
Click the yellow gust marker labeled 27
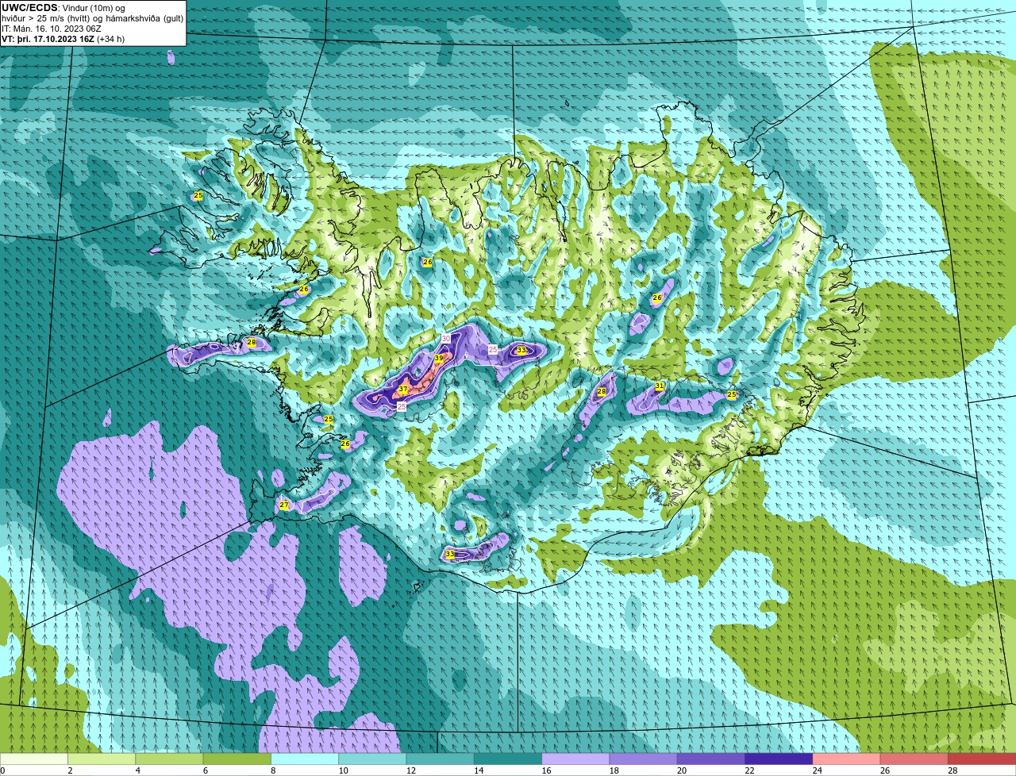pos(284,505)
